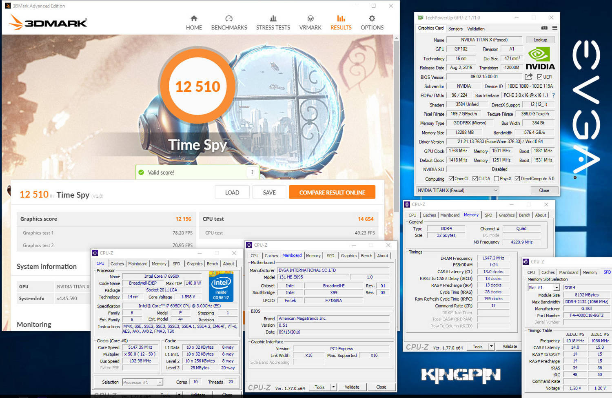The width and height of the screenshot is (612, 398).
Task: Click the 3DMark logo
Action: (48, 22)
